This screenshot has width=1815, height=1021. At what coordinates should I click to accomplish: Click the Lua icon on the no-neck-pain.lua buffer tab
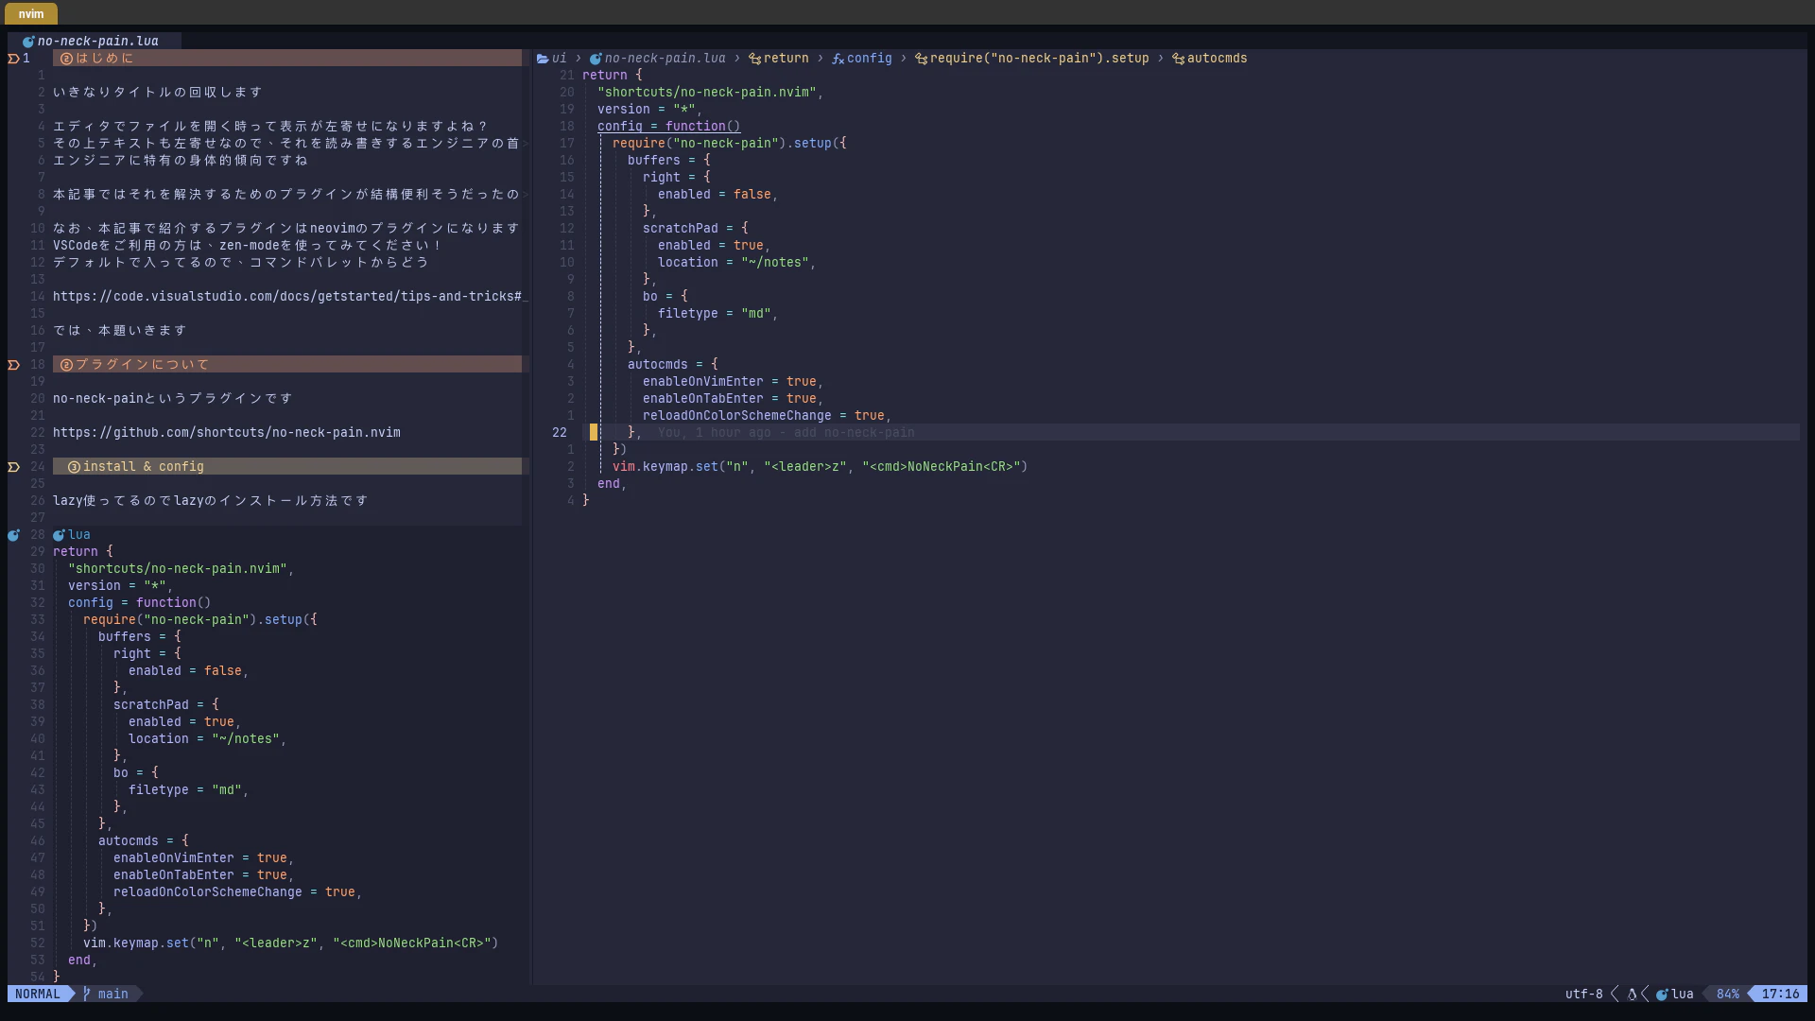(28, 42)
